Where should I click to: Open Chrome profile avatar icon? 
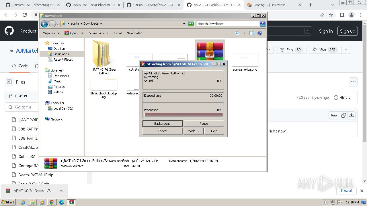click(x=352, y=15)
